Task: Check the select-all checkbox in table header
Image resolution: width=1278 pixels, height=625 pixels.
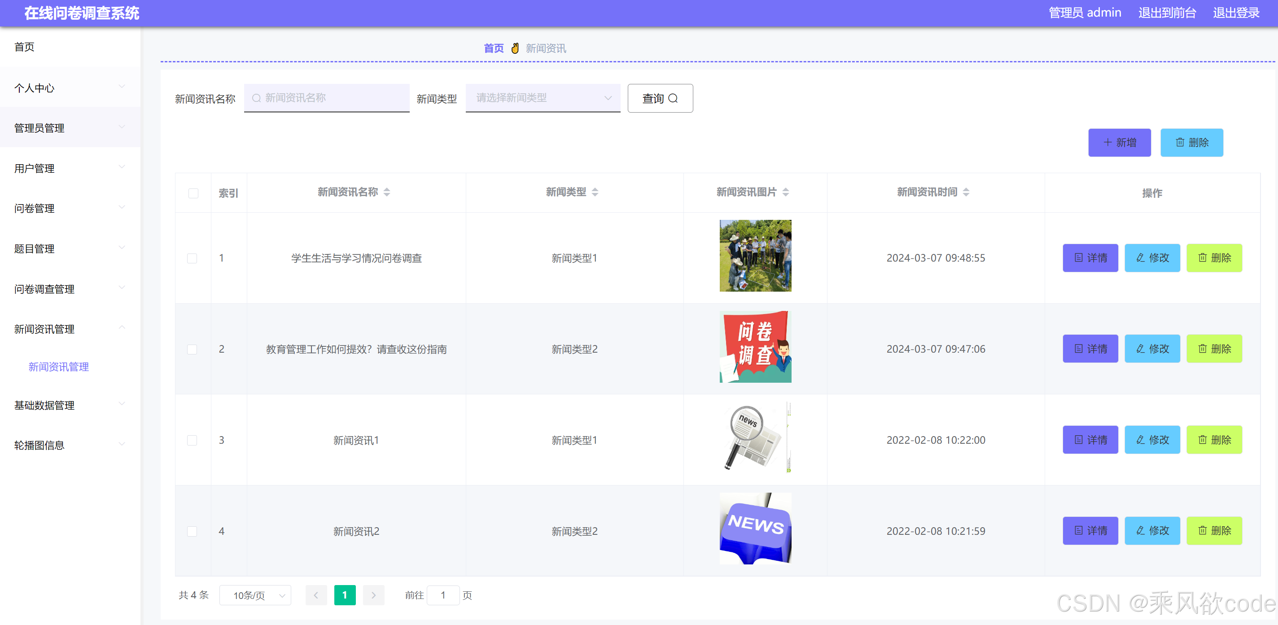Action: [193, 193]
